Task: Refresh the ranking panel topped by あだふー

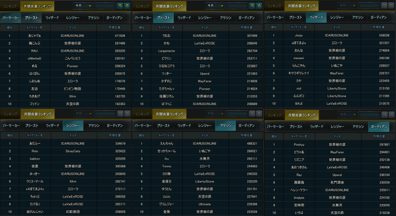Action: point(127,113)
